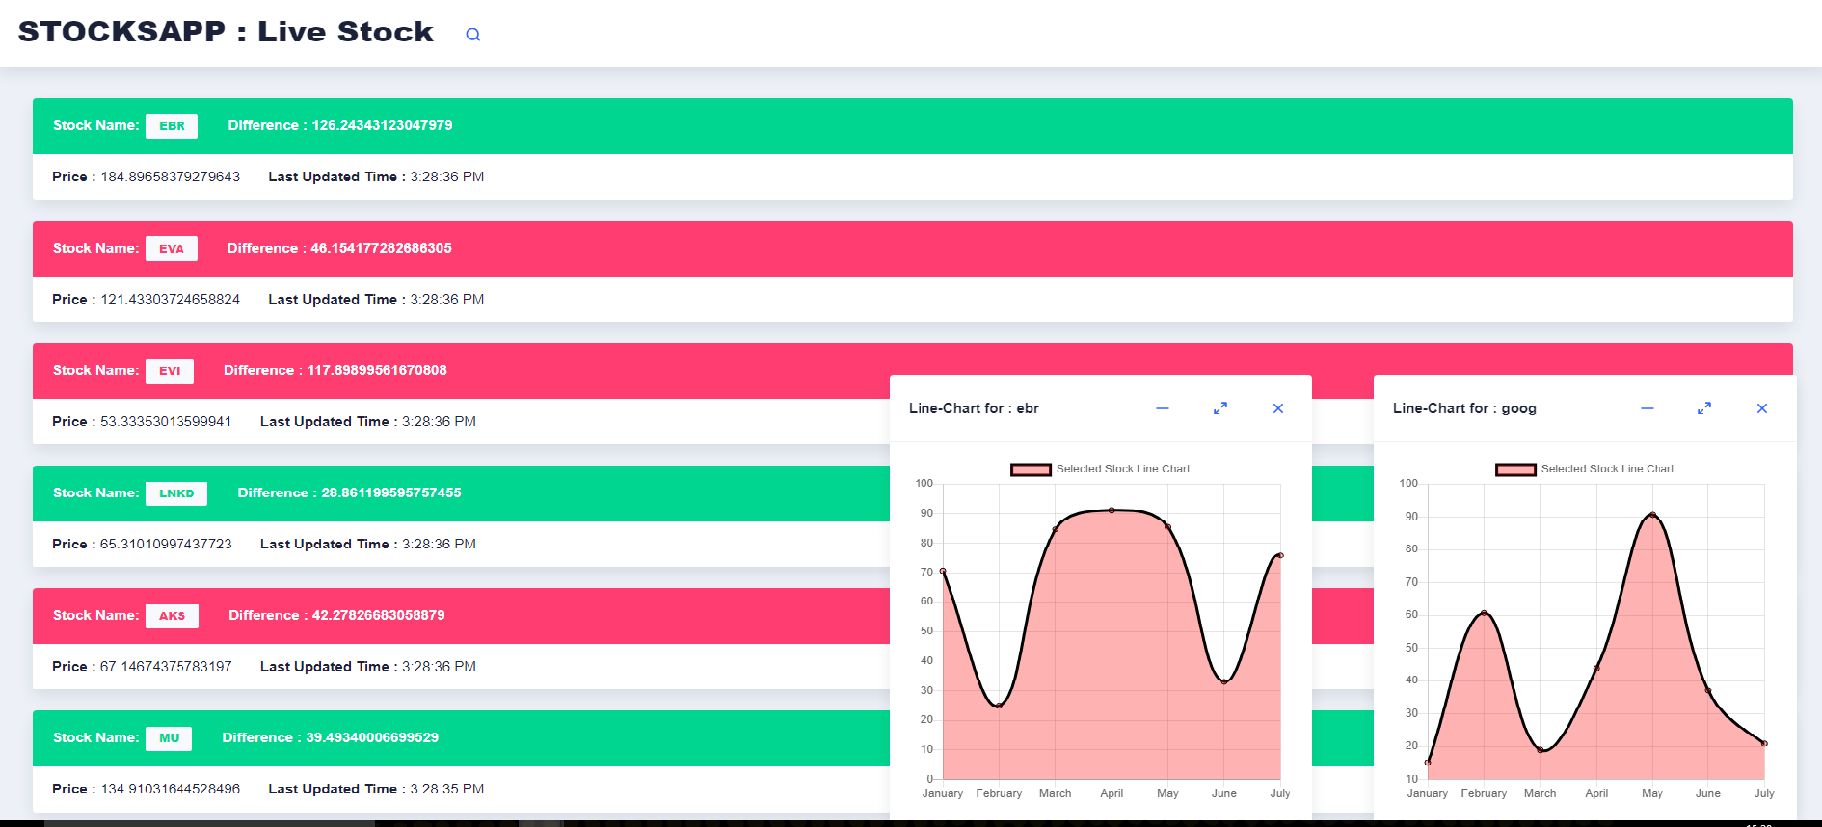Select the EVA stock name tag
Screen dimensions: 1822x827
click(x=172, y=249)
